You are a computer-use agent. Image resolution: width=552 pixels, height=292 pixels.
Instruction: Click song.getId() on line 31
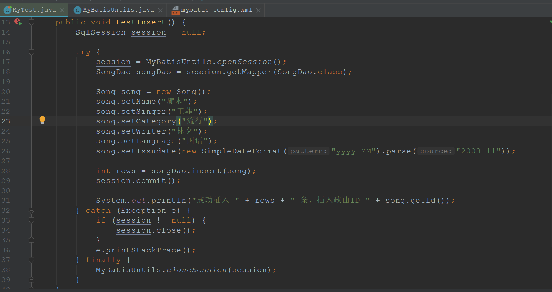point(415,201)
